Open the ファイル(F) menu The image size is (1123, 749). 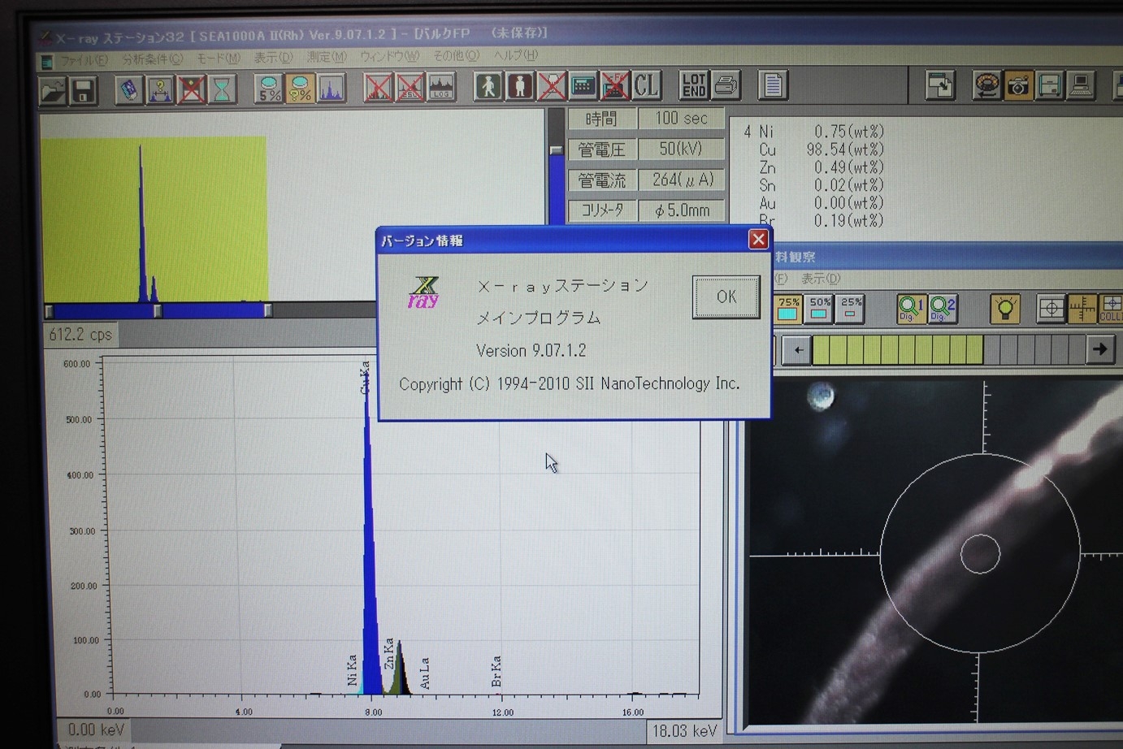83,60
